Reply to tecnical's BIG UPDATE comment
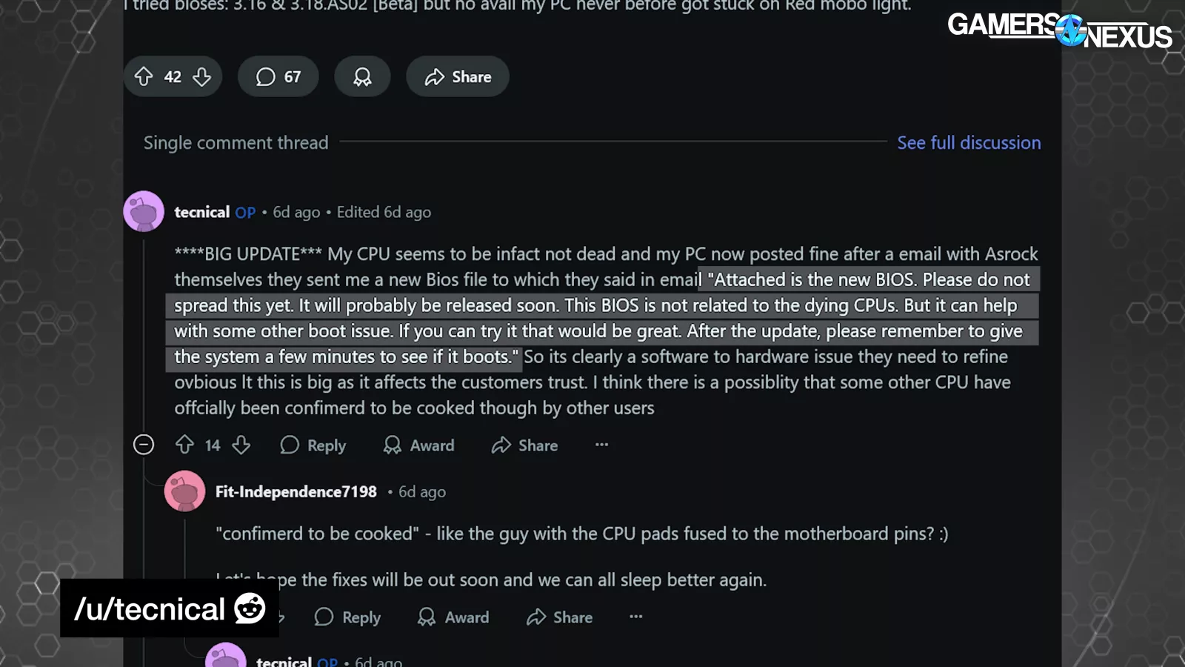This screenshot has height=667, width=1185. (313, 445)
